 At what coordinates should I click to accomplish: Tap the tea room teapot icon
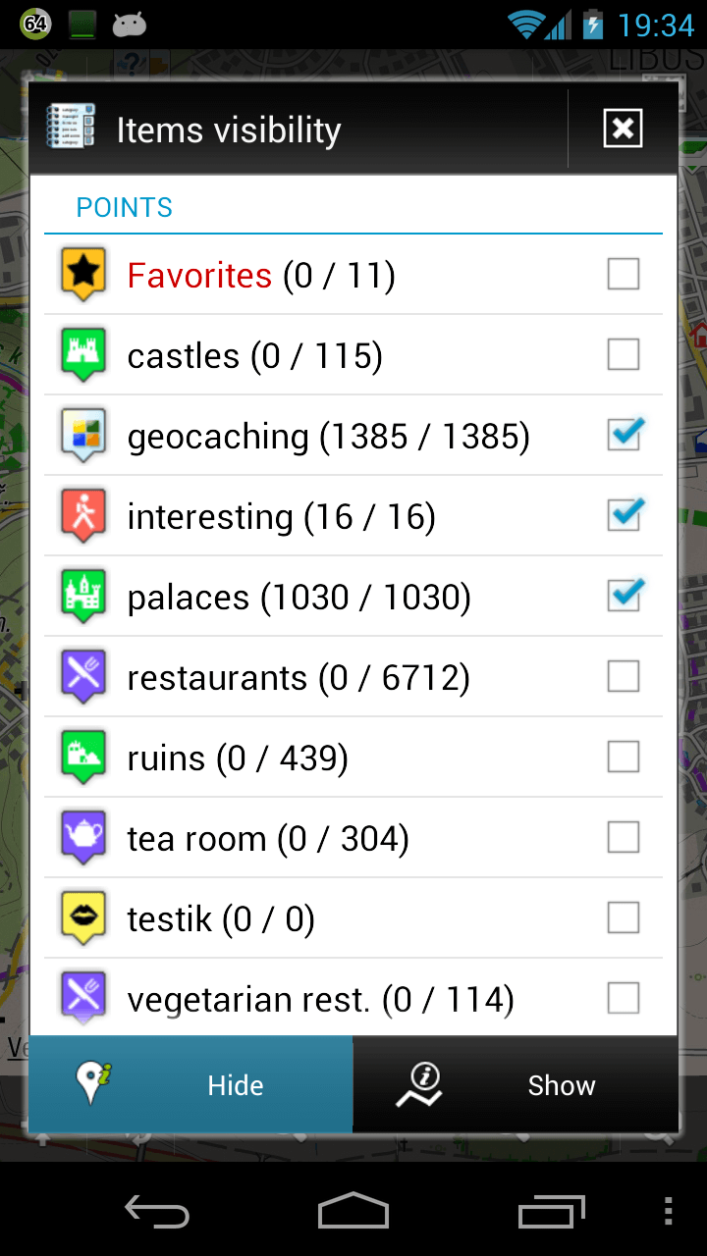[x=83, y=837]
